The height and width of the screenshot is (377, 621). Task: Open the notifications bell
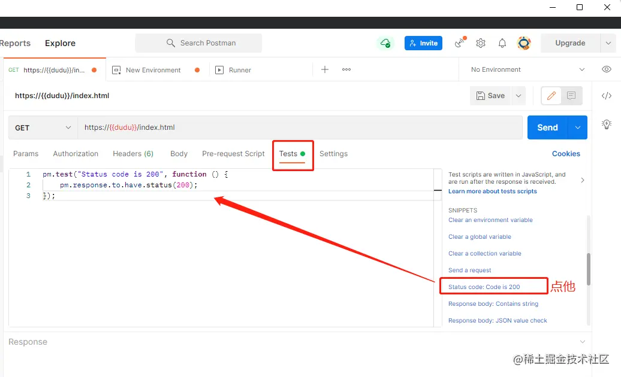[x=502, y=43]
